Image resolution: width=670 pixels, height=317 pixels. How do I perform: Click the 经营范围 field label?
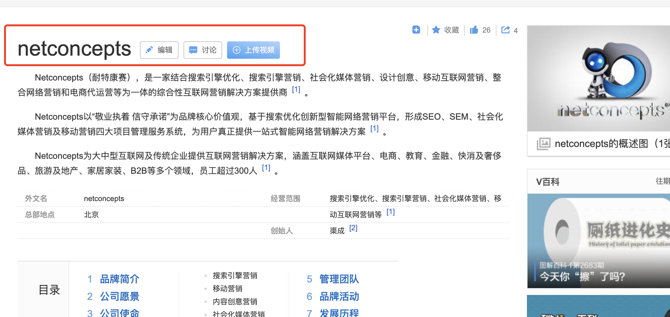pyautogui.click(x=285, y=198)
